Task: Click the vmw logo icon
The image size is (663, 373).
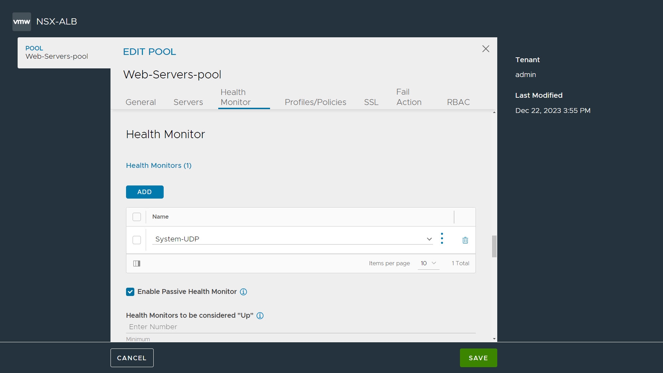Action: pos(21,21)
